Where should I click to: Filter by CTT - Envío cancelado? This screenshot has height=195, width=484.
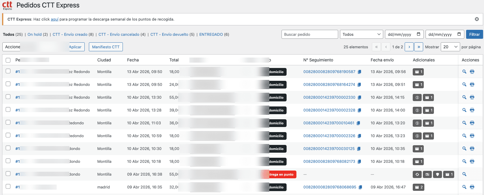(x=119, y=34)
